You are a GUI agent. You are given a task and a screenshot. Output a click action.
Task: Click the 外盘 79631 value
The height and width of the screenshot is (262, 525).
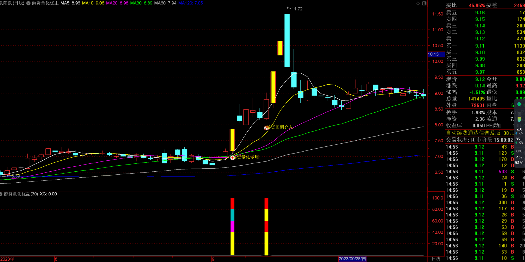tap(477, 105)
